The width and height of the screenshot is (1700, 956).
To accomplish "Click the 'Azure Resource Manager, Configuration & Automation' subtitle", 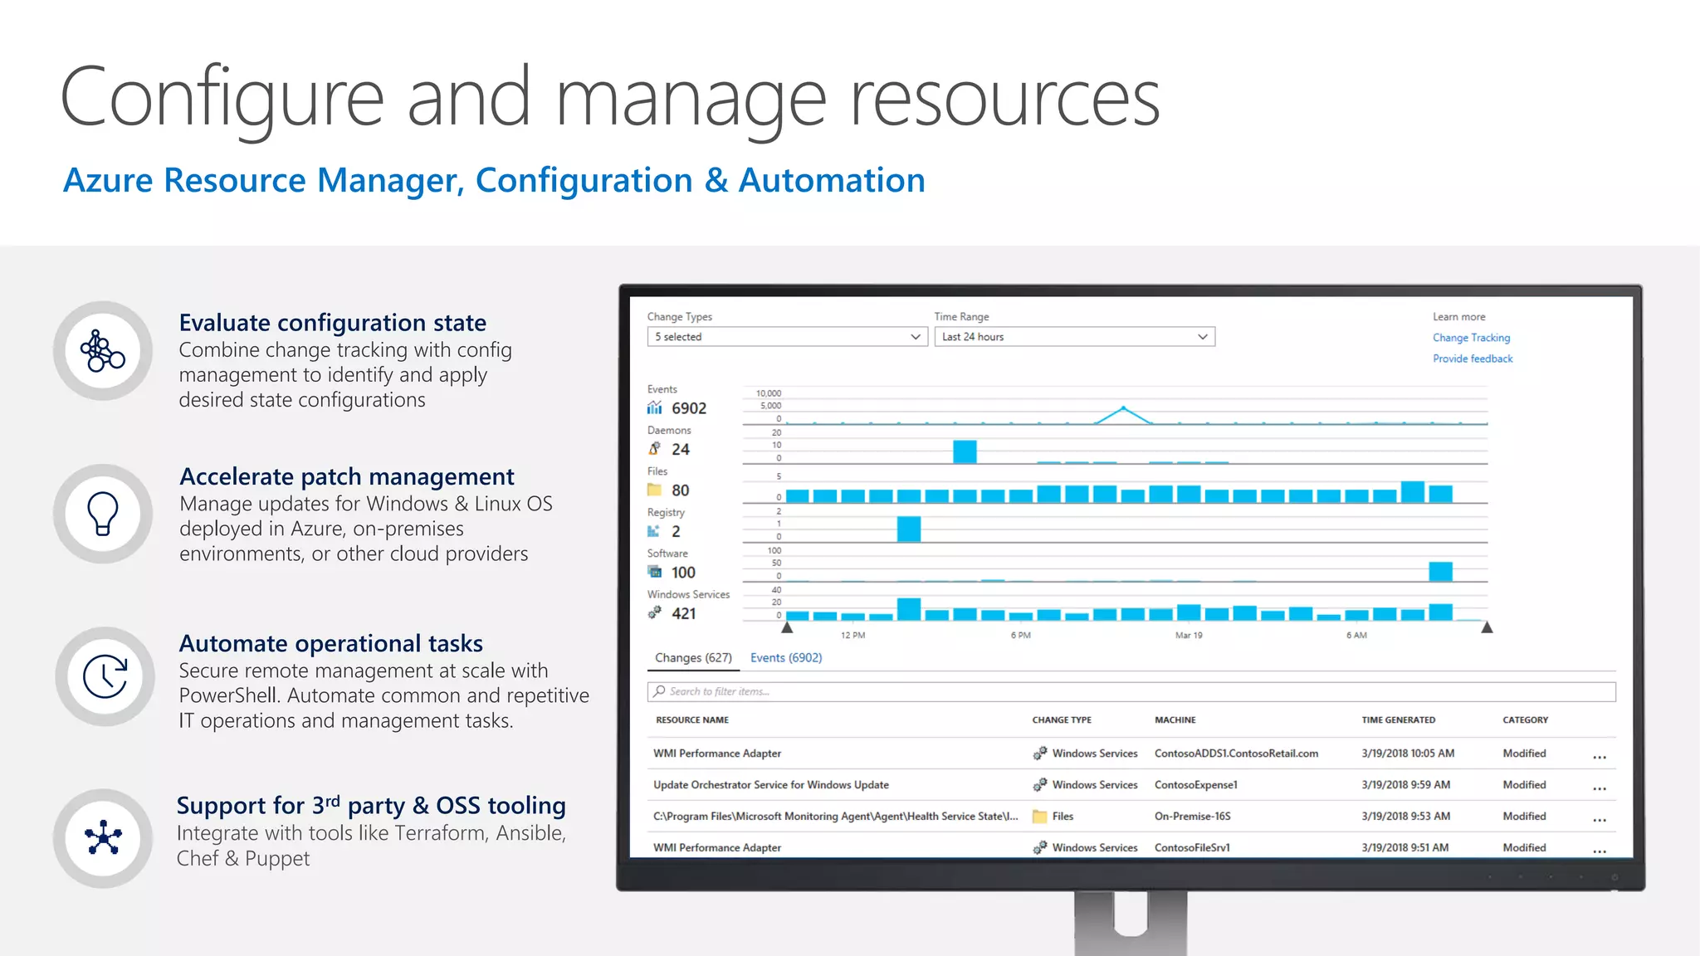I will click(x=494, y=180).
